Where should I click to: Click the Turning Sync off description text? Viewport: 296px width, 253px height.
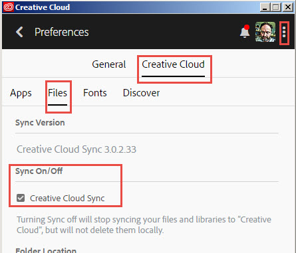pos(144,224)
